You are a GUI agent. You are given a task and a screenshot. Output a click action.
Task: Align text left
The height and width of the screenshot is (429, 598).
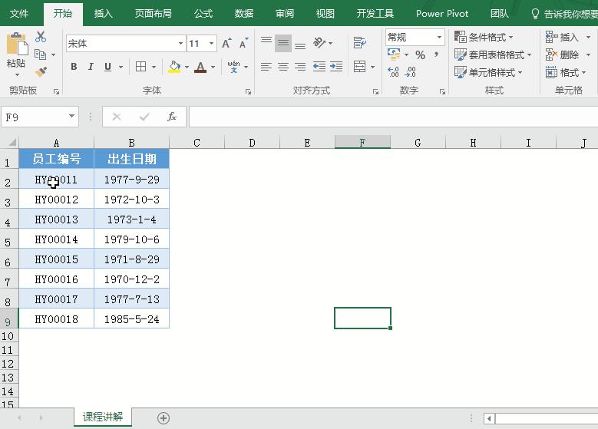pyautogui.click(x=266, y=67)
